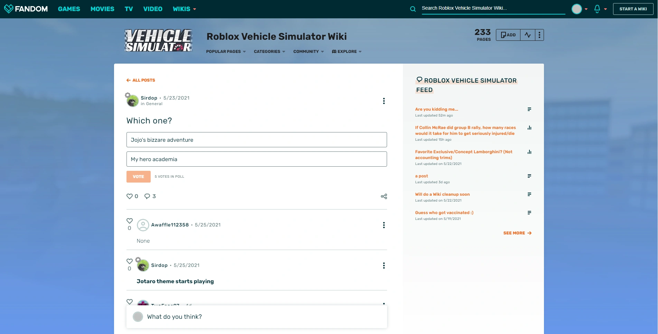The width and height of the screenshot is (658, 334).
Task: Click GAMES in the top navigation
Action: [x=69, y=9]
